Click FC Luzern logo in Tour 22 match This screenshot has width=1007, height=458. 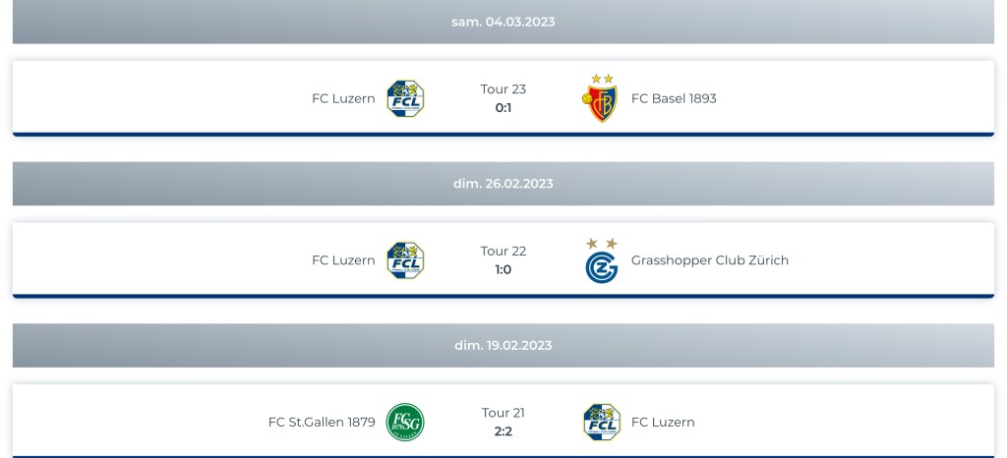[405, 260]
